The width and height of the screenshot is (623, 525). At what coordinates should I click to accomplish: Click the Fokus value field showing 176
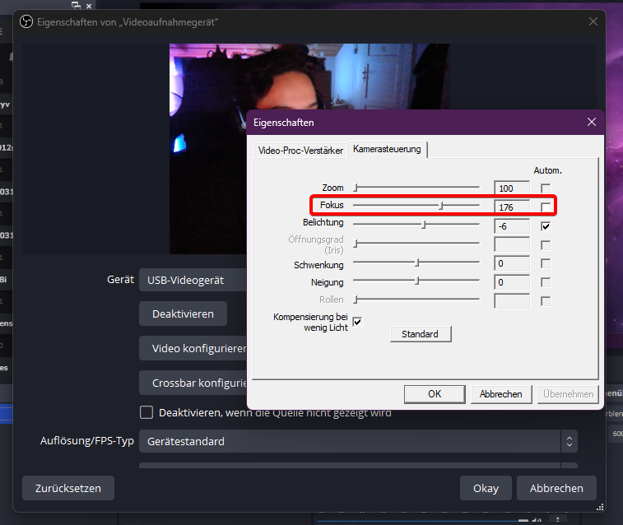512,207
